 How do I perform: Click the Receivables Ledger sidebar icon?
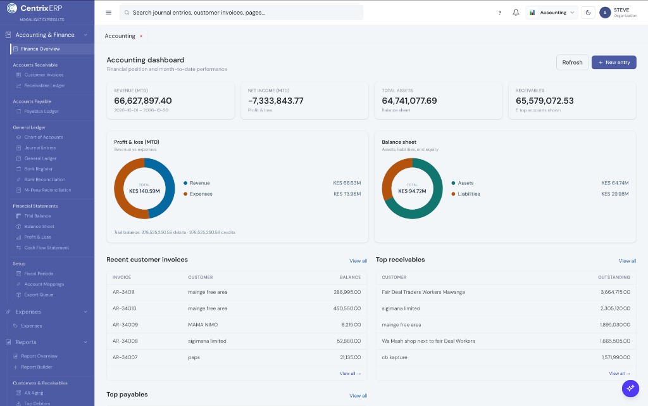pyautogui.click(x=18, y=86)
